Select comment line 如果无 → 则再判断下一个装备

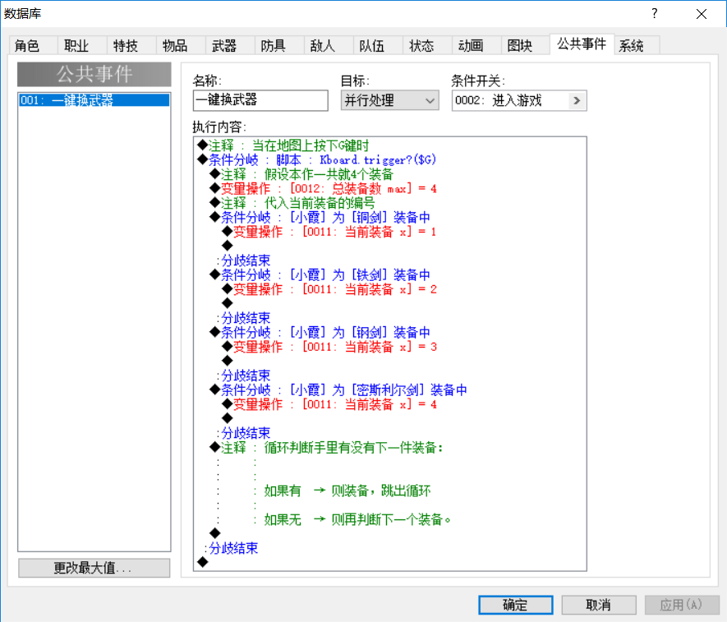pos(357,519)
